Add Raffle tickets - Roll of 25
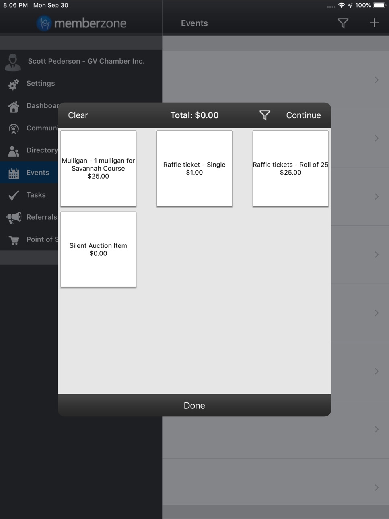Image resolution: width=389 pixels, height=519 pixels. coord(290,168)
